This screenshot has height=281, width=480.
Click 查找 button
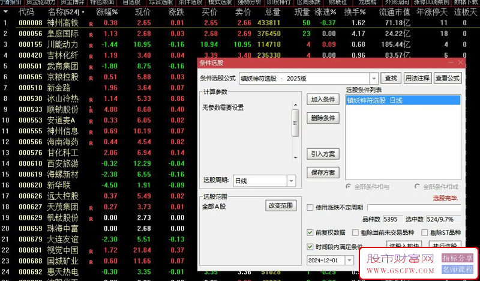pos(391,78)
